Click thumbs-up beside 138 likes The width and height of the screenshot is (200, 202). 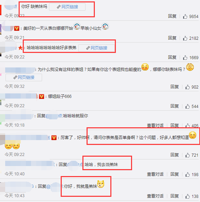(187, 196)
